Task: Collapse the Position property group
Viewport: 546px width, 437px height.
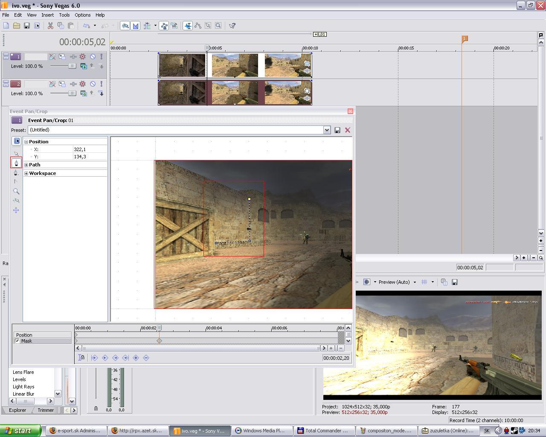Action: pyautogui.click(x=26, y=142)
